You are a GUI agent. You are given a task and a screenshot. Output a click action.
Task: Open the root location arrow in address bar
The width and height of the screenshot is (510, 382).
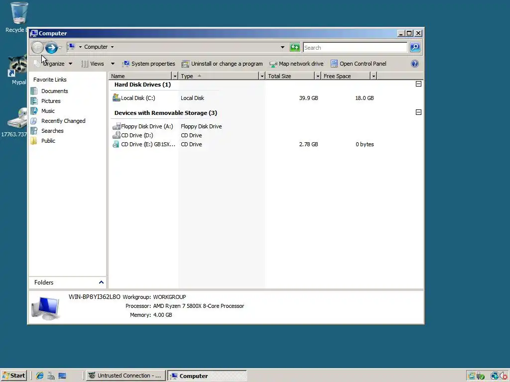point(80,47)
